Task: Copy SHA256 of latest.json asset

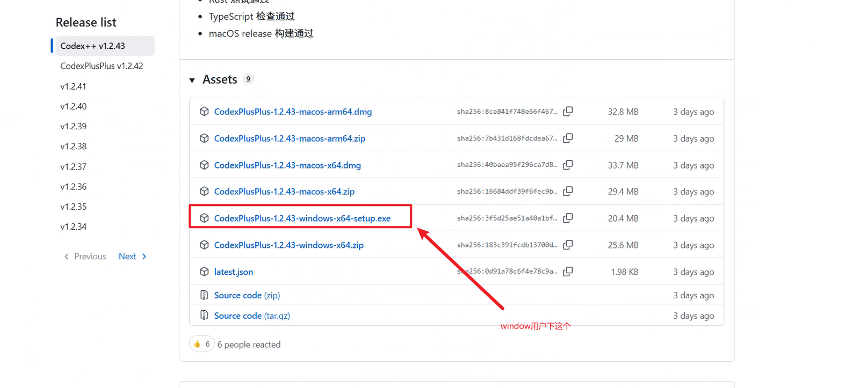Action: [x=568, y=272]
